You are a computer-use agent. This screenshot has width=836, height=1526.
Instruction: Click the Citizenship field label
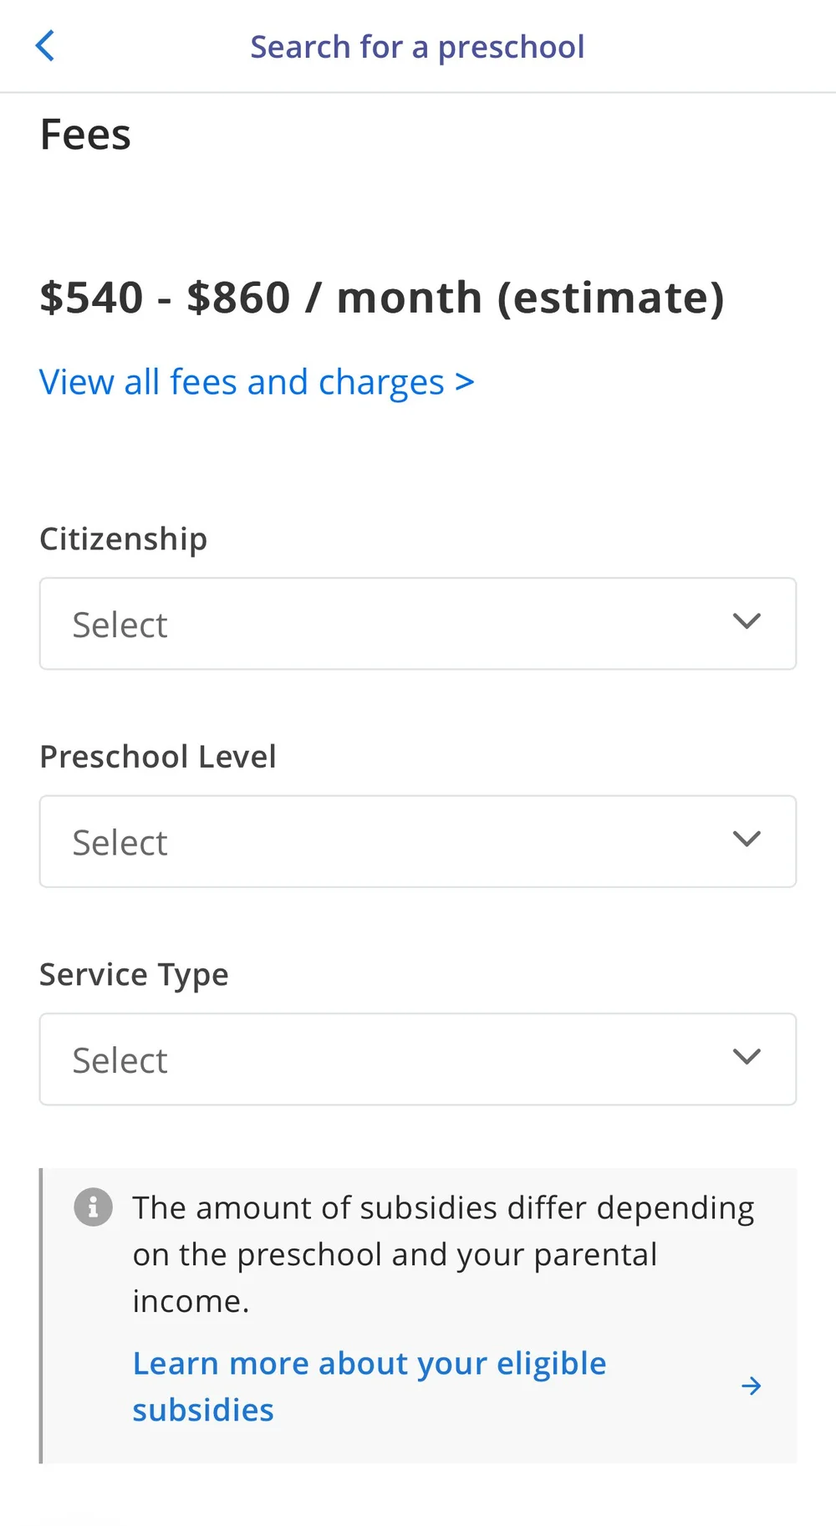[124, 538]
